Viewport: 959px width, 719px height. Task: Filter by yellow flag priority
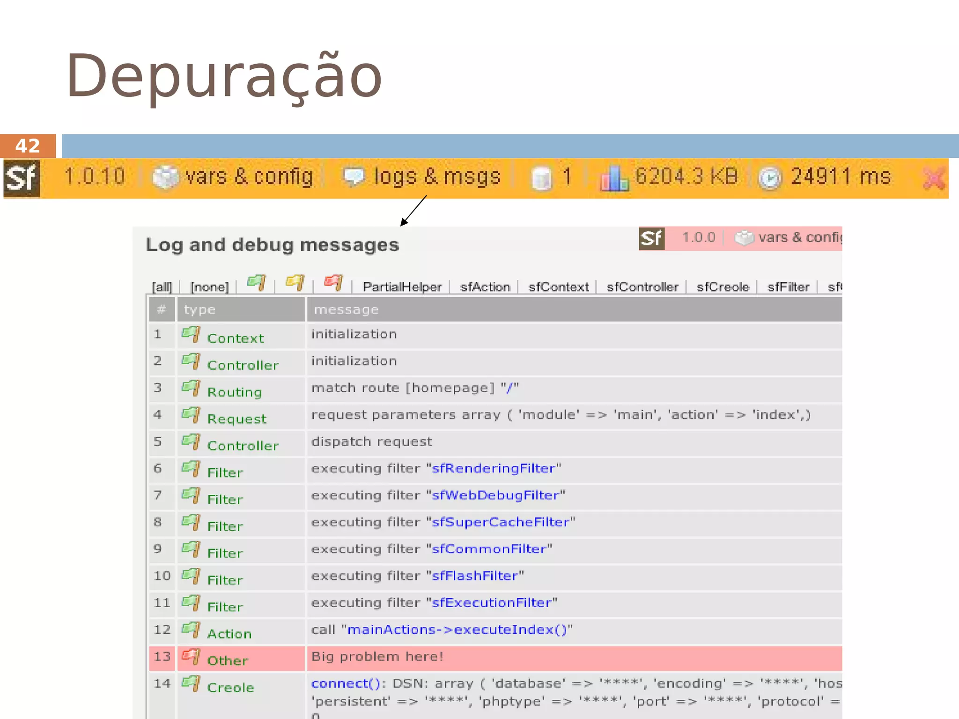[295, 283]
